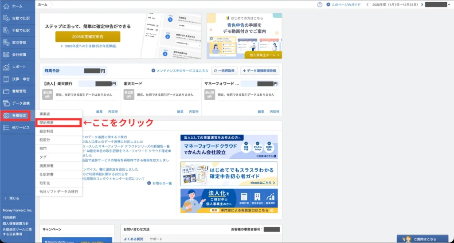Choose 取引先 from settings submenu
Image resolution: width=454 pixels, height=243 pixels.
[59, 183]
